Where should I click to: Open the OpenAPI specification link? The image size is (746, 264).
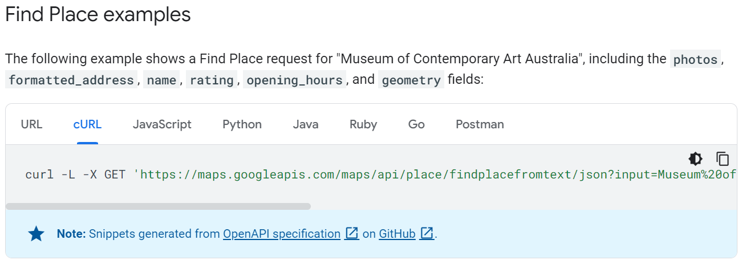coord(282,234)
